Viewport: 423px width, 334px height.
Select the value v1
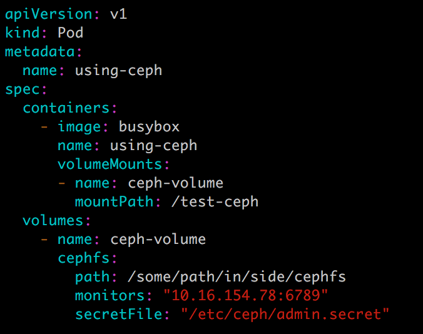119,14
